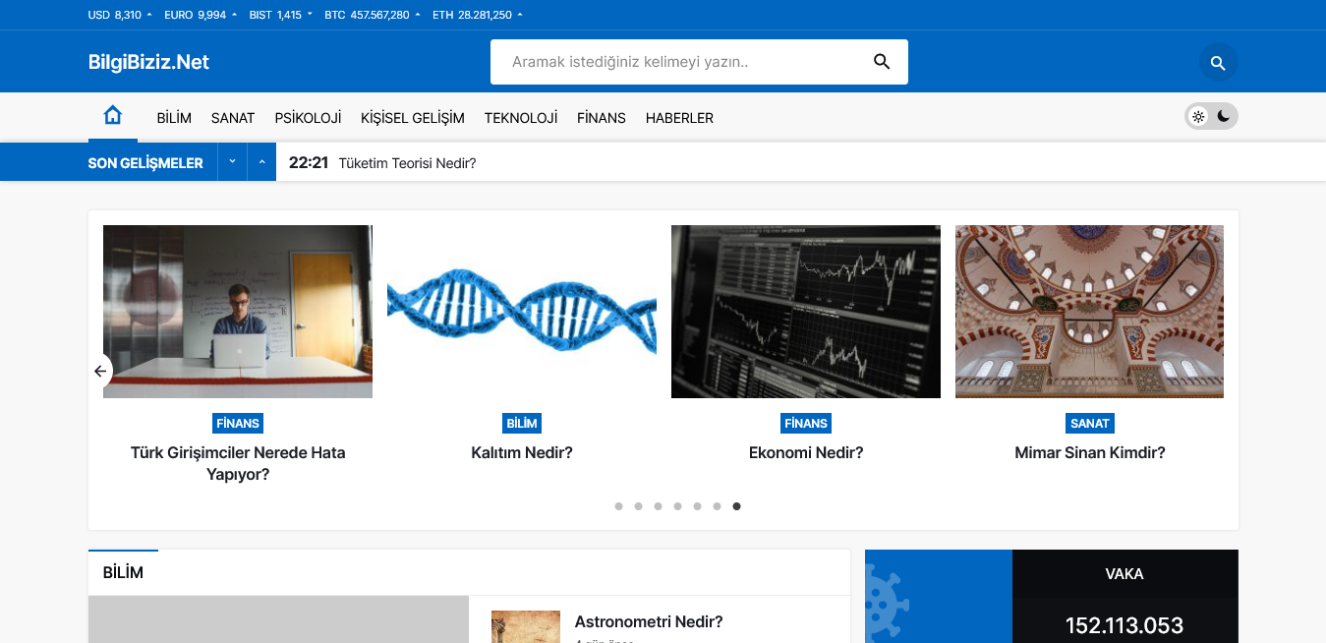Jump to third carousel dot

click(x=658, y=506)
